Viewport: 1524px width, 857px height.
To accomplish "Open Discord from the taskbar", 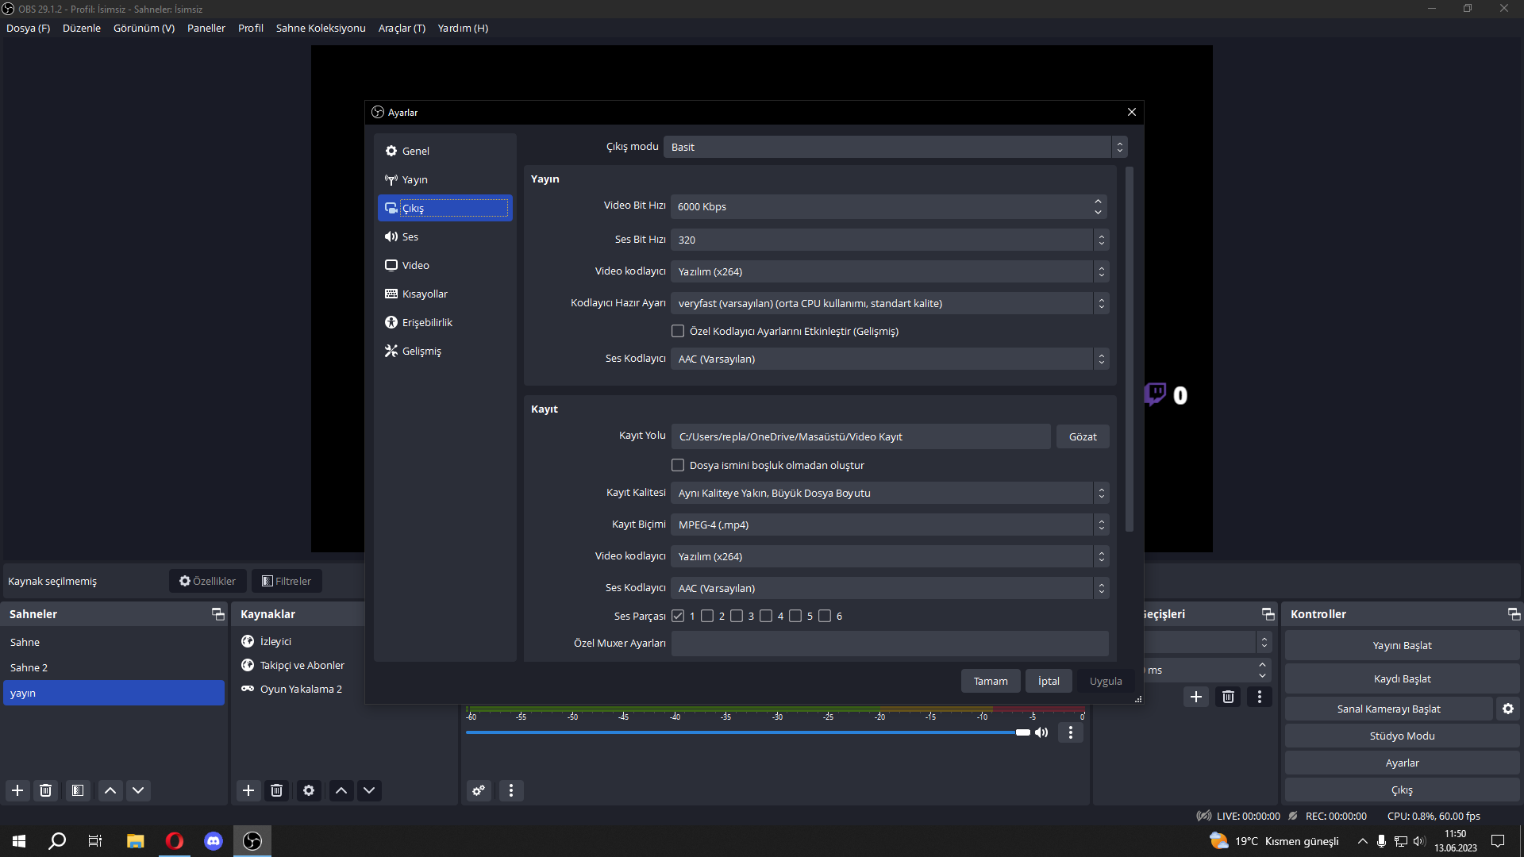I will [214, 841].
